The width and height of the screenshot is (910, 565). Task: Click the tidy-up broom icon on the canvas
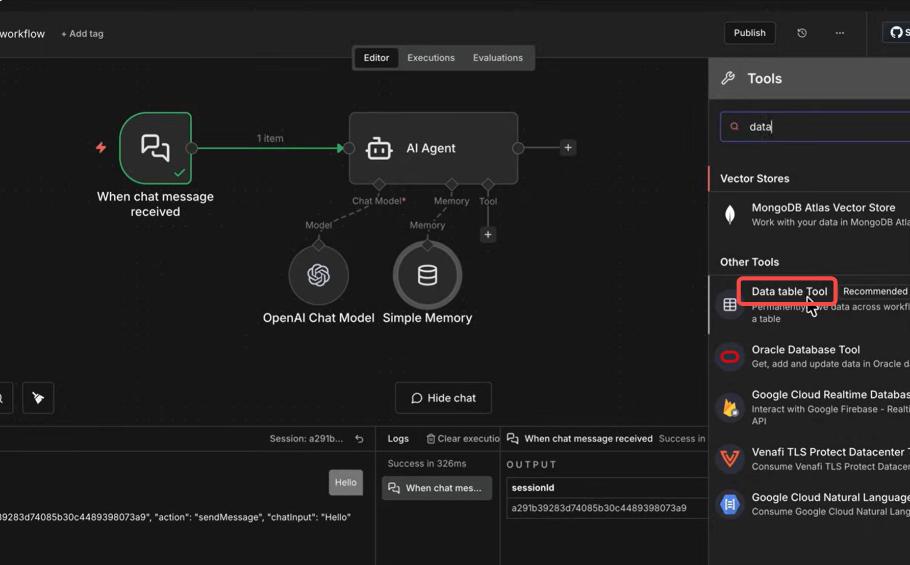coord(38,398)
